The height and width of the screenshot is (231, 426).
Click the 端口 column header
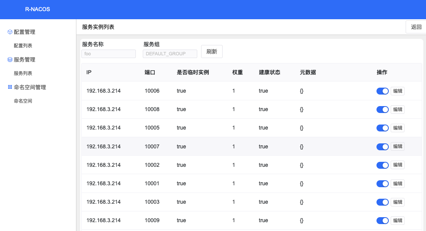150,72
